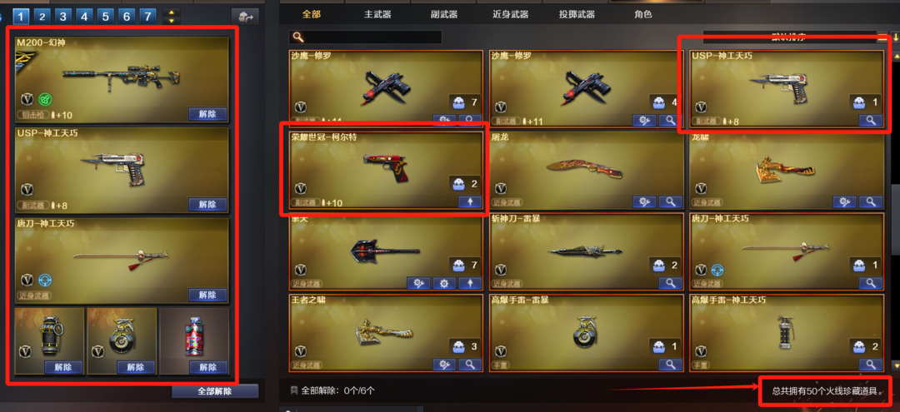Image resolution: width=900 pixels, height=412 pixels.
Task: Click the magnifier icon on 龙啸 card
Action: click(871, 201)
